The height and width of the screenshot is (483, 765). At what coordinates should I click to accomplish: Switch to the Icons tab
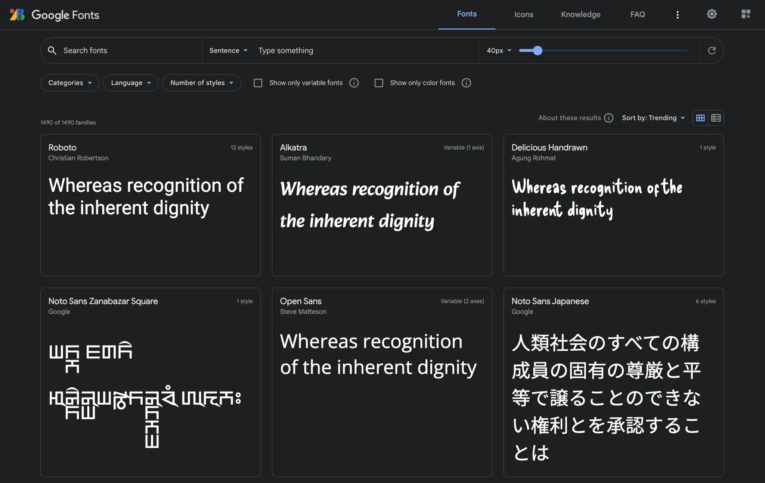523,15
